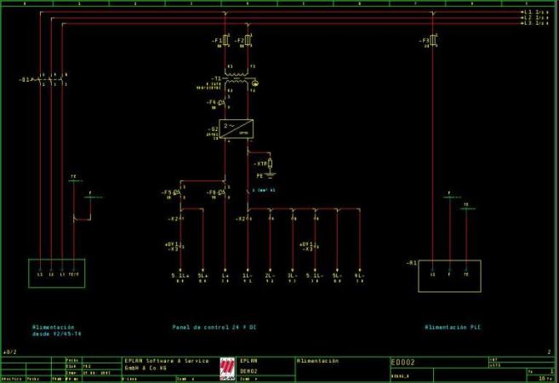Image resolution: width=559 pixels, height=383 pixels.
Task: Click the 'Panel de control 24 V DC' caption
Action: pos(214,327)
